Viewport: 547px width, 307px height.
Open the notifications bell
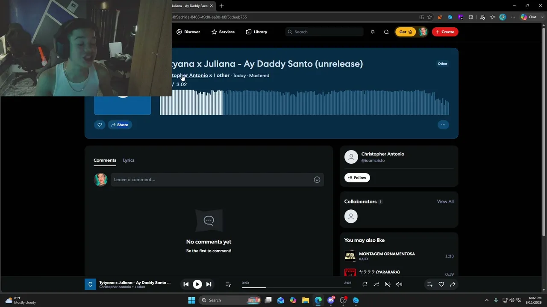[373, 32]
